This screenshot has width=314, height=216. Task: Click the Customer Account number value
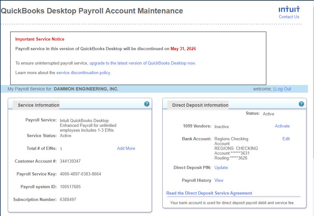pos(70,161)
